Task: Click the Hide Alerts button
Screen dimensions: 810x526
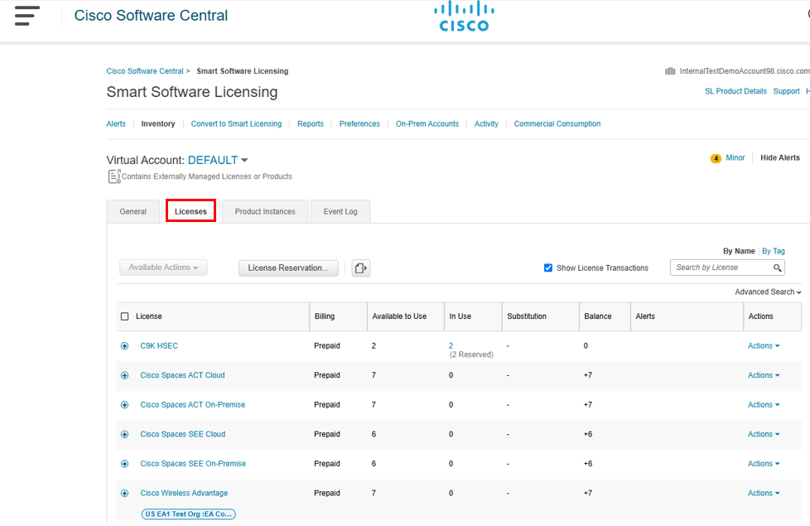Action: click(x=780, y=157)
